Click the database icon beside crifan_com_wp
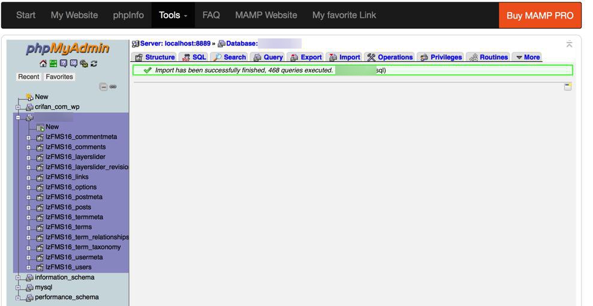593x306 pixels. tap(29, 107)
